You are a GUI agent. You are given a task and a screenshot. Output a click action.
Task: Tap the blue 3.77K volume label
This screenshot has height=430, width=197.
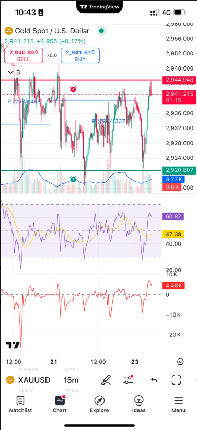pyautogui.click(x=173, y=180)
